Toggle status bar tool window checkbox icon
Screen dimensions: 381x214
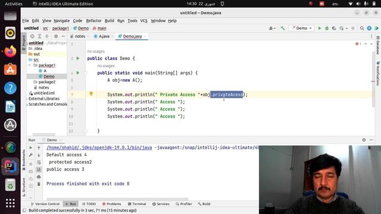click(24, 210)
